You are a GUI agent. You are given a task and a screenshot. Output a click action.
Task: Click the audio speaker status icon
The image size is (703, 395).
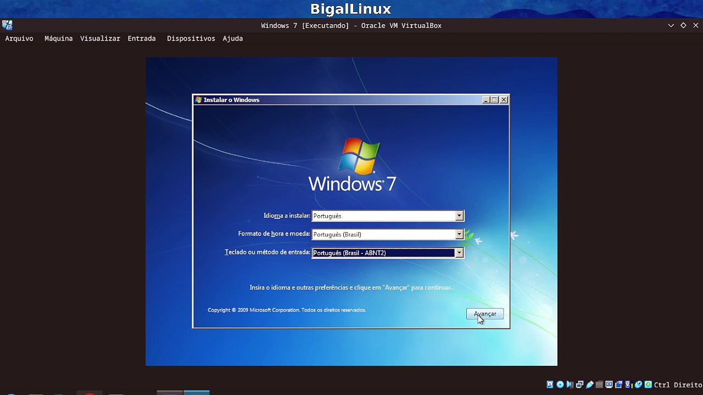point(570,385)
